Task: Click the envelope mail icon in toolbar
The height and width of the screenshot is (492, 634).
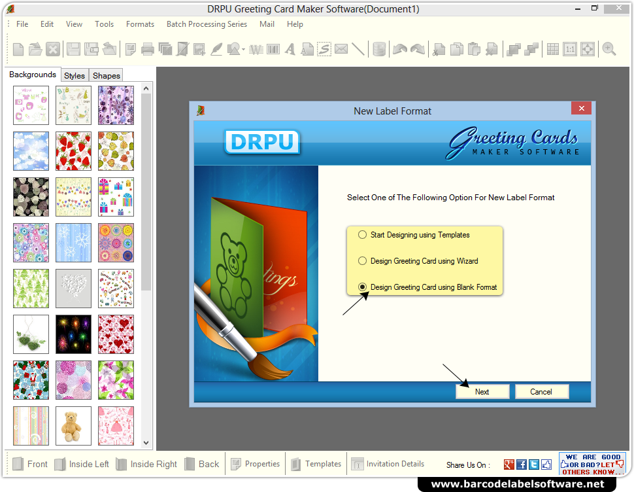Action: click(x=341, y=49)
